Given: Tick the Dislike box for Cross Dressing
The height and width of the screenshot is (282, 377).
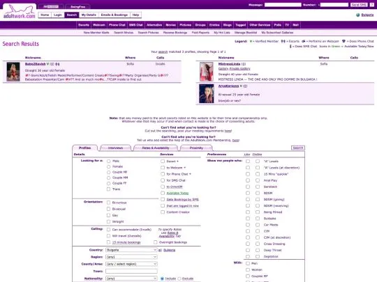Looking at the screenshot, I should coord(258,244).
